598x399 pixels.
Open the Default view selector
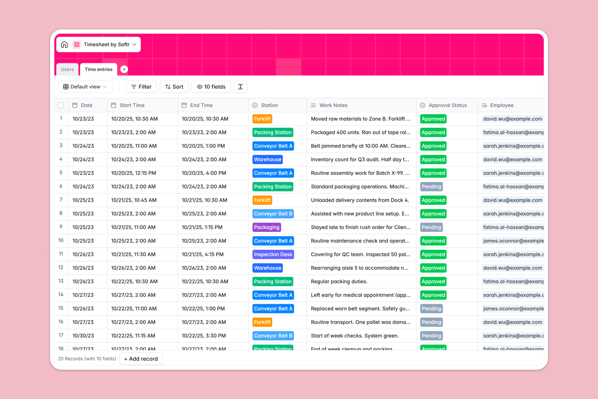(x=85, y=86)
